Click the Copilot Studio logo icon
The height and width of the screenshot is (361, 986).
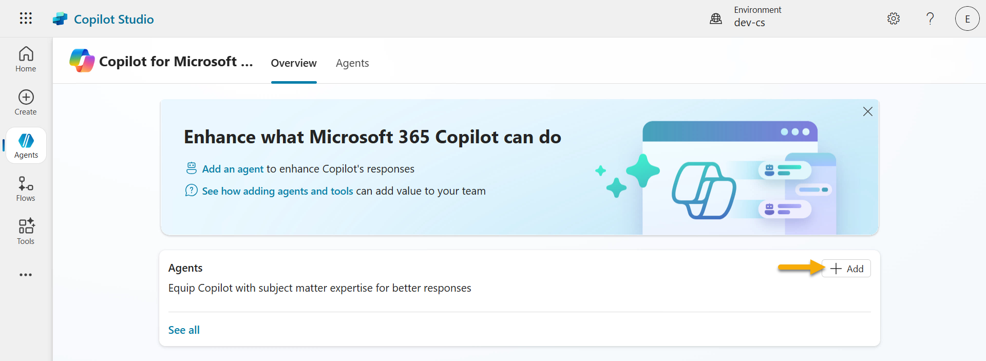60,19
